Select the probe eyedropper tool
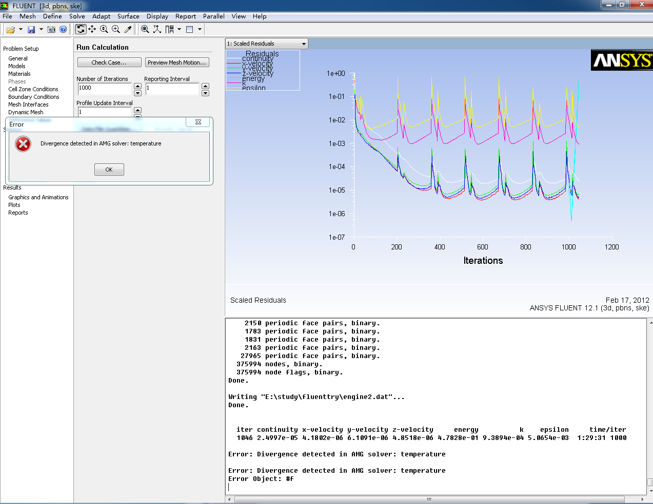The width and height of the screenshot is (653, 504). tap(128, 30)
